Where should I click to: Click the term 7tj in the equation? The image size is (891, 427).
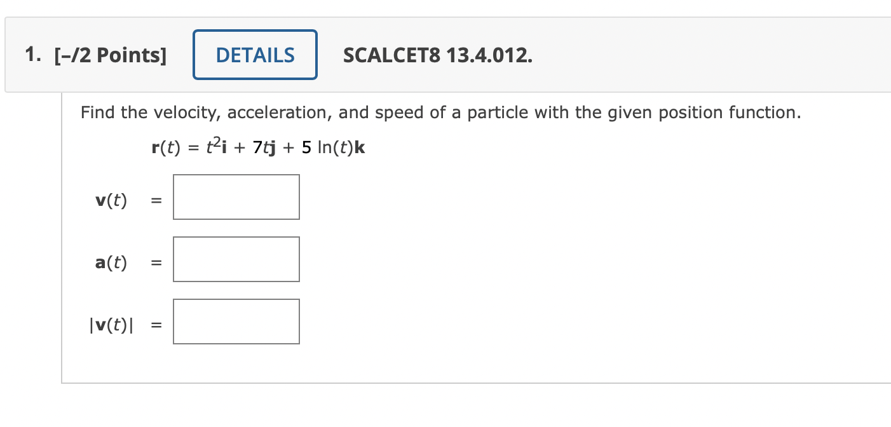tap(263, 147)
